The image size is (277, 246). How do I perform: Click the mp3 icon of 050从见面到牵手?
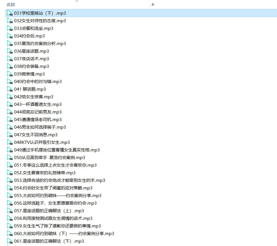tap(10, 157)
